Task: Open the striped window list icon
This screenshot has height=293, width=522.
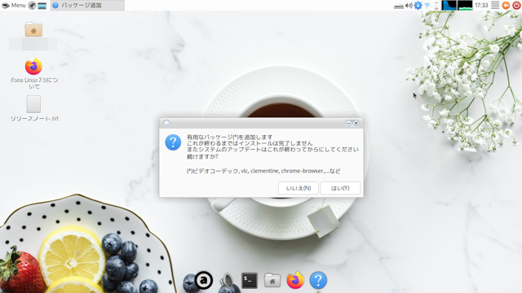Action: [x=495, y=6]
